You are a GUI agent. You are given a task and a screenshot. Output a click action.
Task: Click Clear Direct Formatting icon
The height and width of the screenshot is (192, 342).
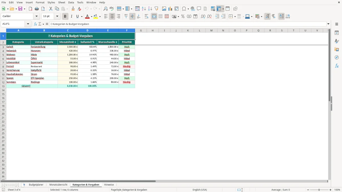[x=79, y=9]
